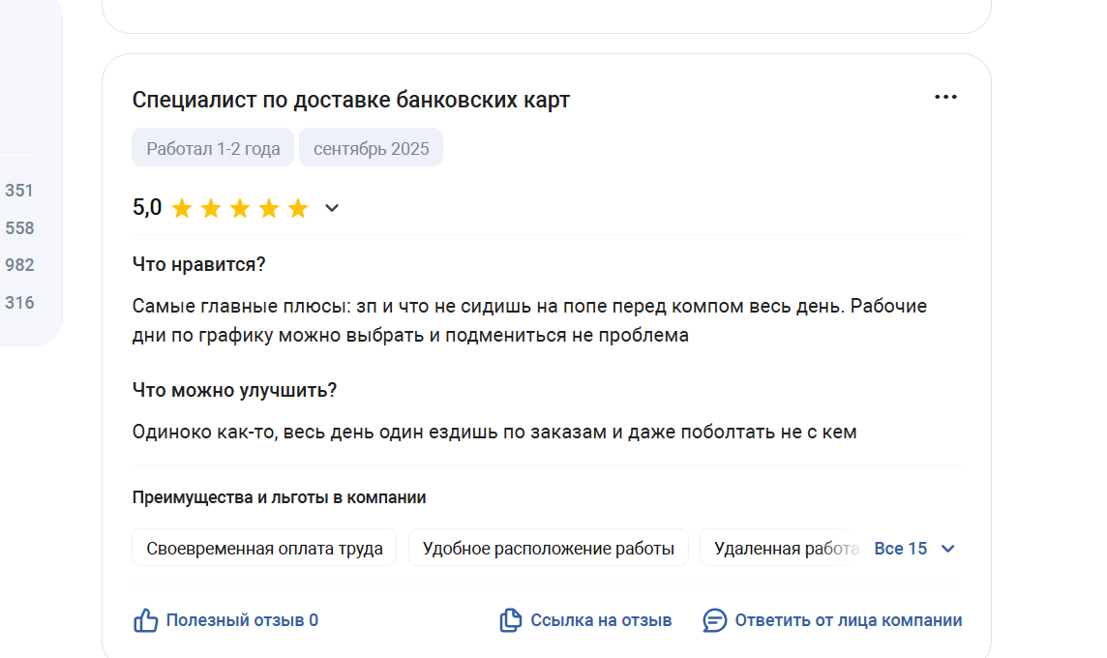Expand rating details chevron next to stars
Image resolution: width=1107 pixels, height=658 pixels.
[x=332, y=208]
